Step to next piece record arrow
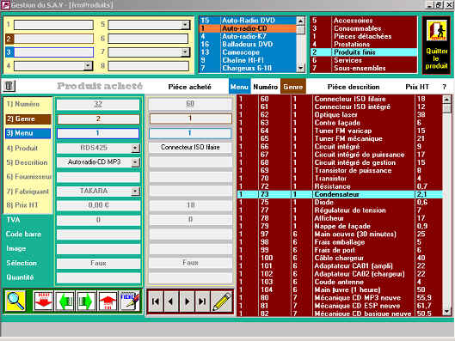The width and height of the screenshot is (455, 341). (188, 301)
